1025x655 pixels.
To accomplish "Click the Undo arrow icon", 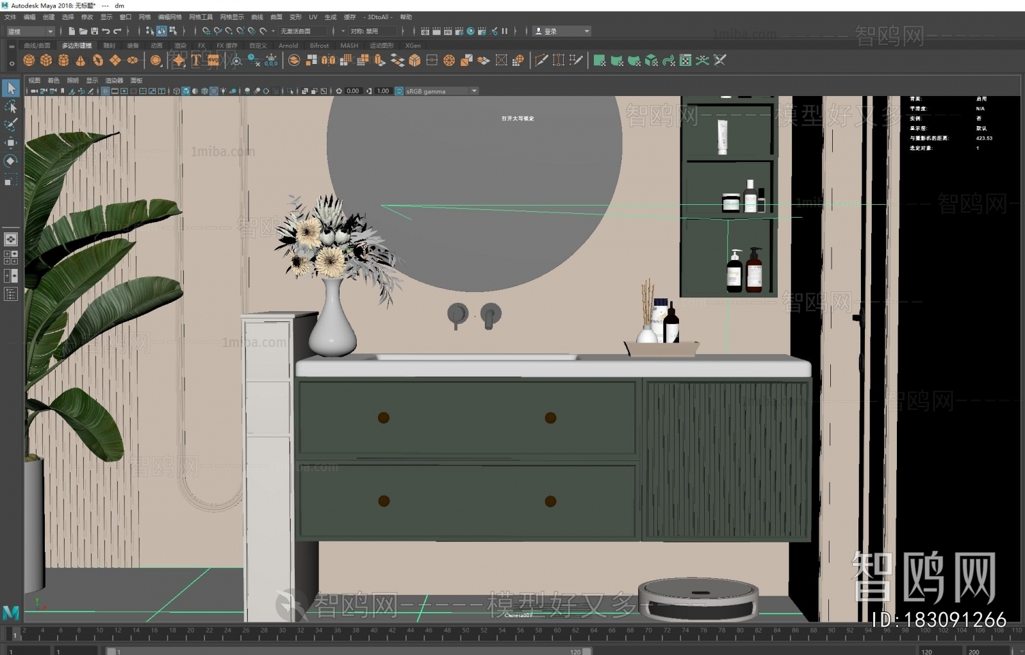I will pyautogui.click(x=106, y=31).
